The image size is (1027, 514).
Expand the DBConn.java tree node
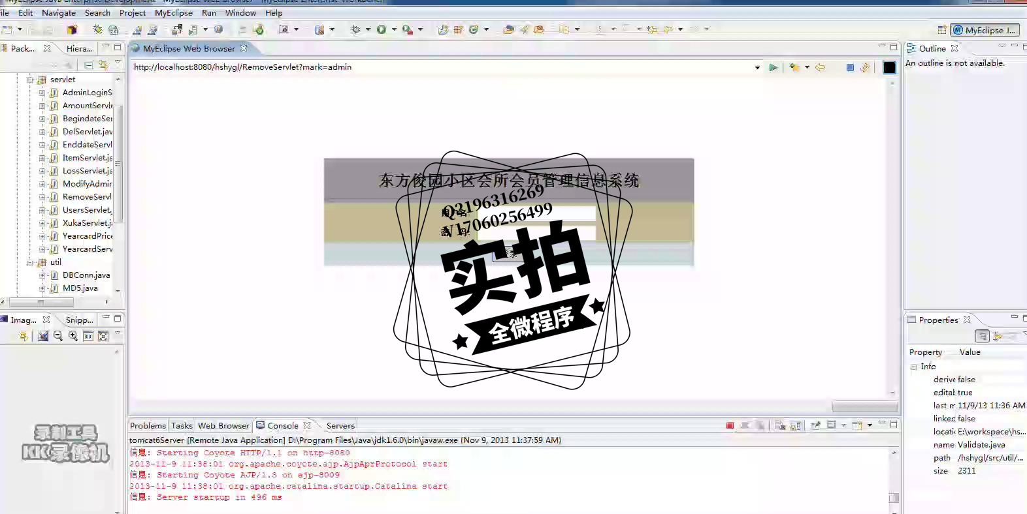click(x=42, y=275)
